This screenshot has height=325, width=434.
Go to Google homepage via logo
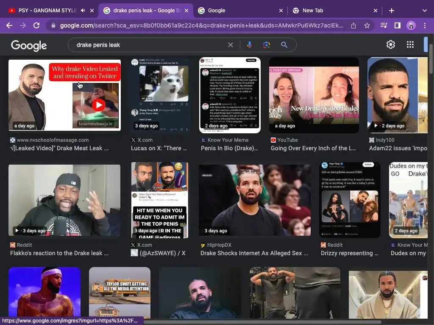[29, 46]
